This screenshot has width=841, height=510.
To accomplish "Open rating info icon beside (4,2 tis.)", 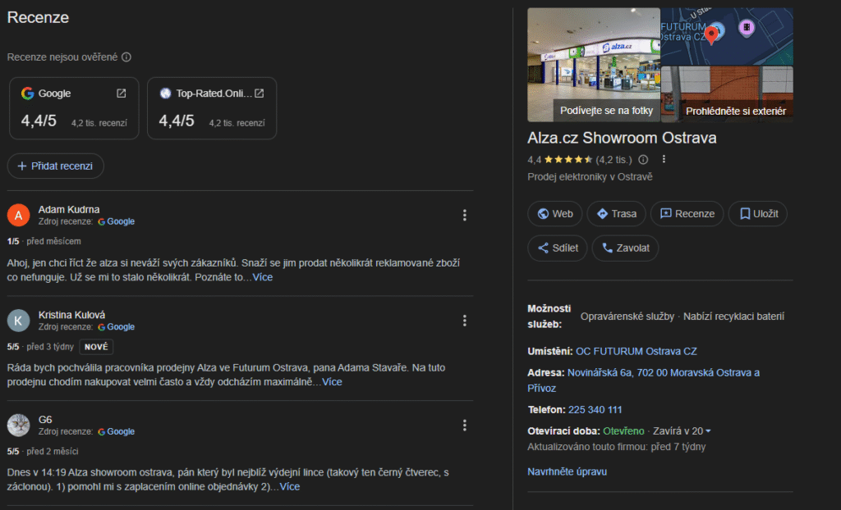I will [643, 160].
